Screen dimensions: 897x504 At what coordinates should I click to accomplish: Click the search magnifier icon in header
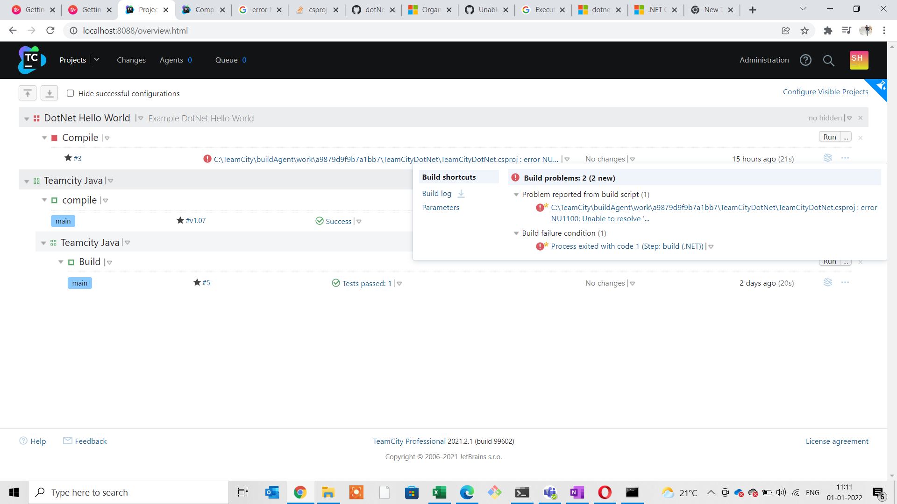tap(828, 60)
